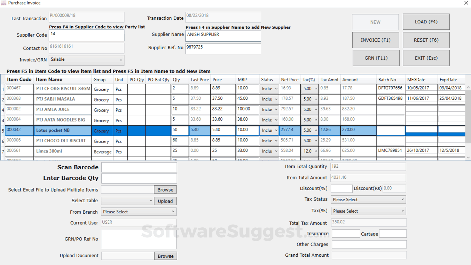Click Browse beside Upload Document
471x265 pixels.
(x=166, y=256)
